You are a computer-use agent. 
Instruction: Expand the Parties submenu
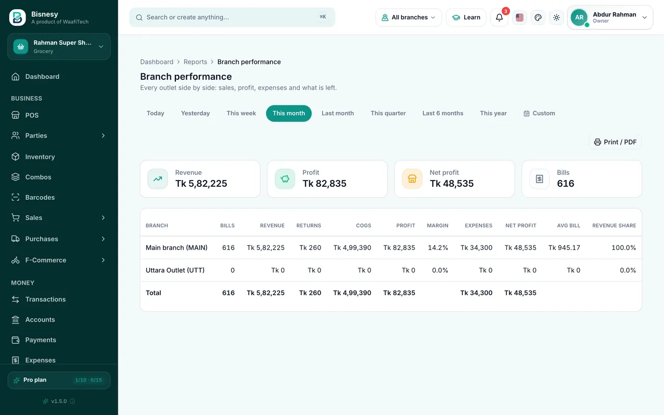pyautogui.click(x=59, y=135)
